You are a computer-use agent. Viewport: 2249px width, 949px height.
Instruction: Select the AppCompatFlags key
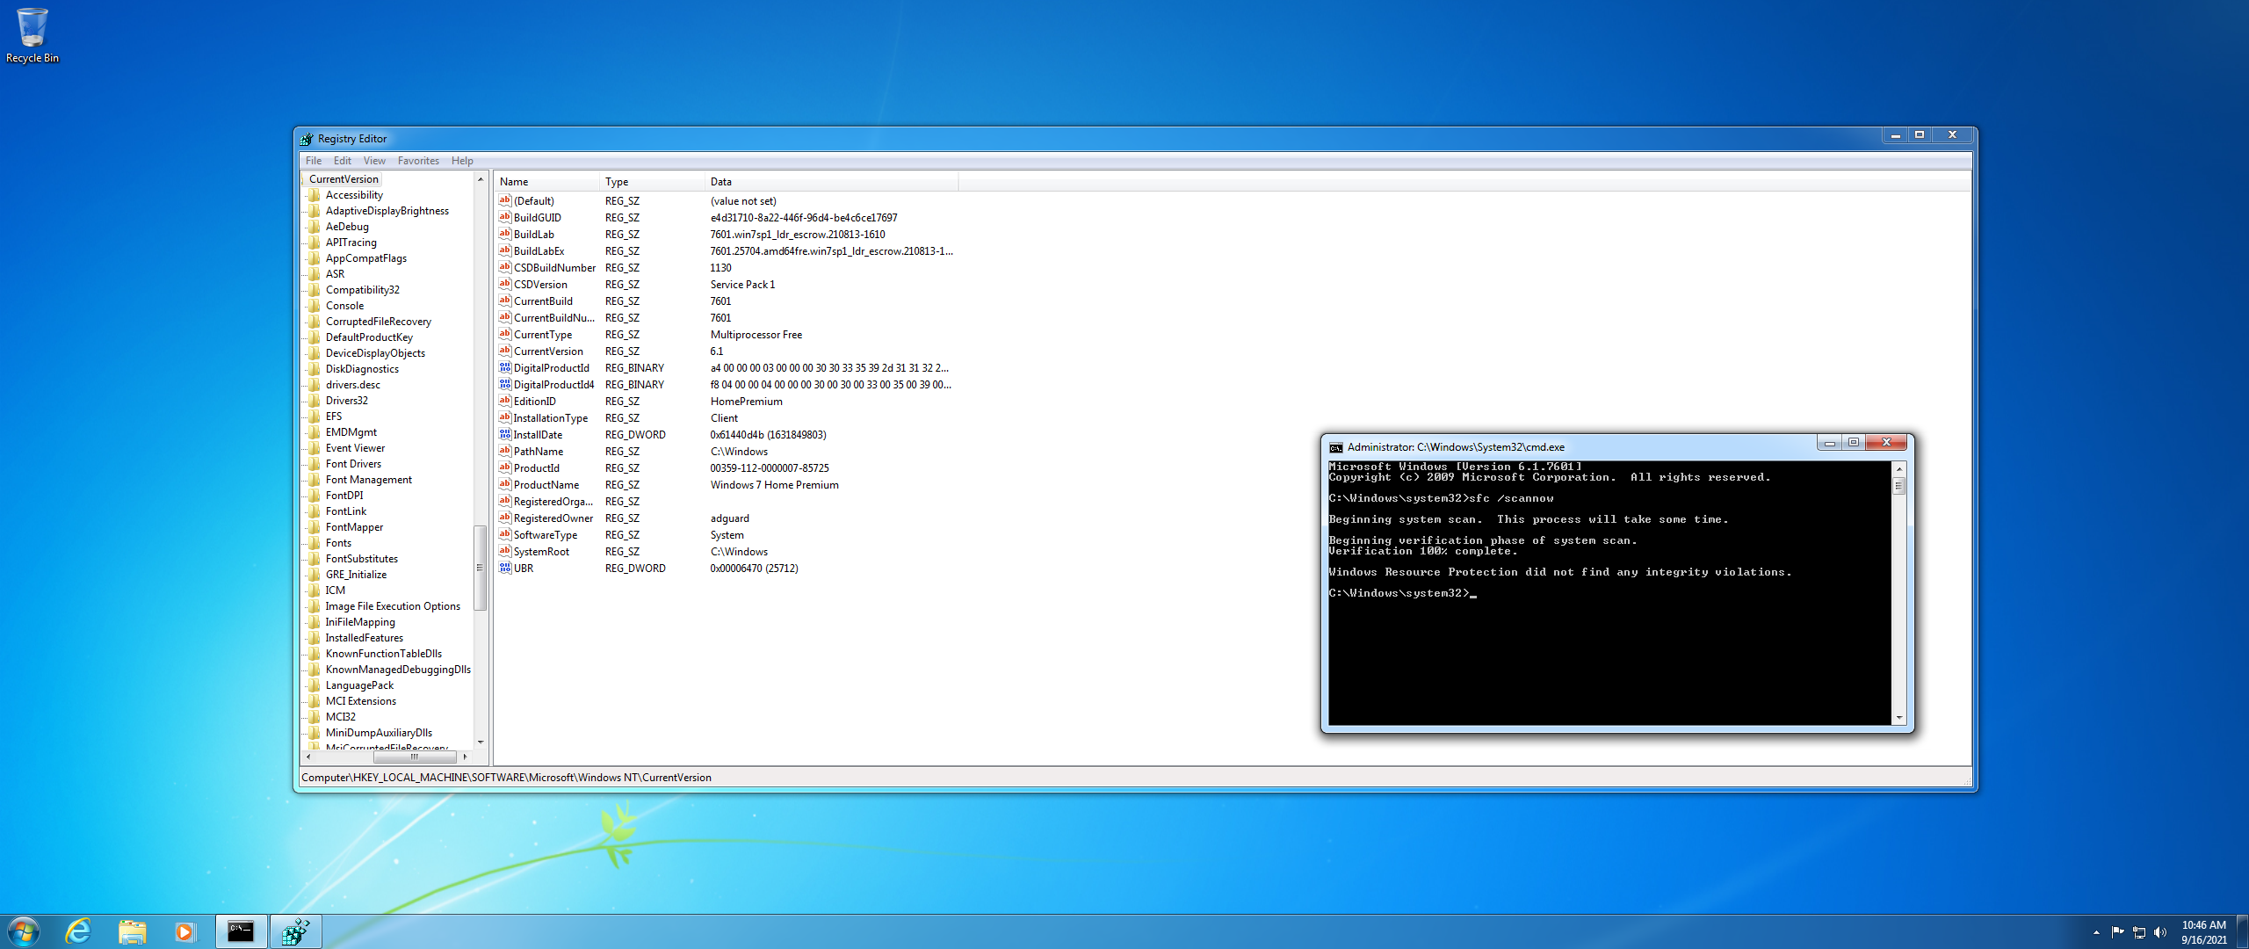click(x=366, y=258)
